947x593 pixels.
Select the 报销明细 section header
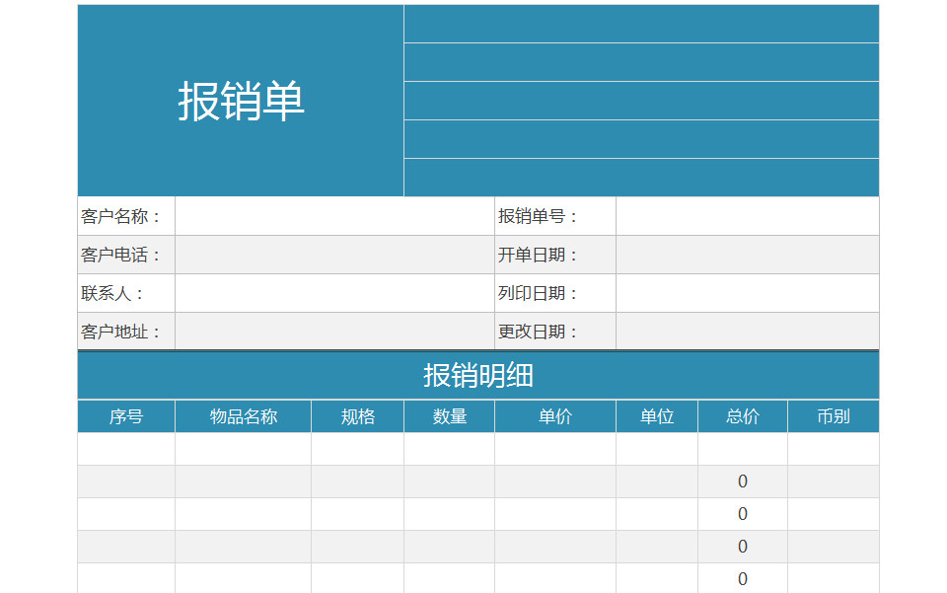(478, 376)
